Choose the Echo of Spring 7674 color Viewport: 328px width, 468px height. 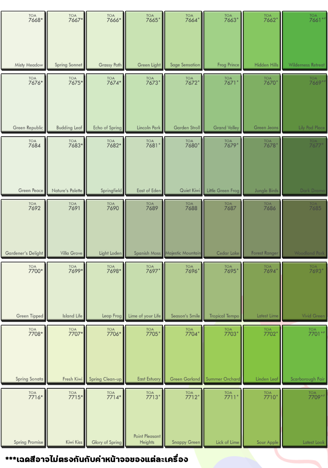pyautogui.click(x=105, y=103)
